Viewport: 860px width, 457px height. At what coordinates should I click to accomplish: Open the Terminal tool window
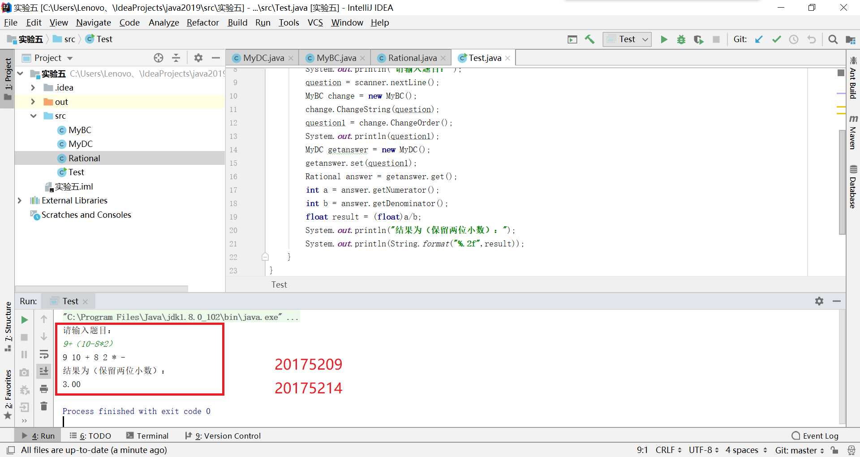(147, 436)
